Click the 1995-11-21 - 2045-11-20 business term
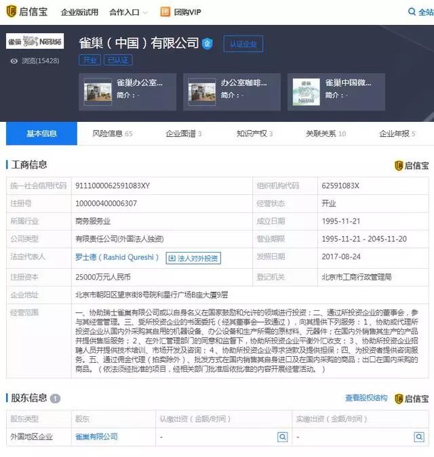Screen dimensions: 434x457 pyautogui.click(x=364, y=239)
